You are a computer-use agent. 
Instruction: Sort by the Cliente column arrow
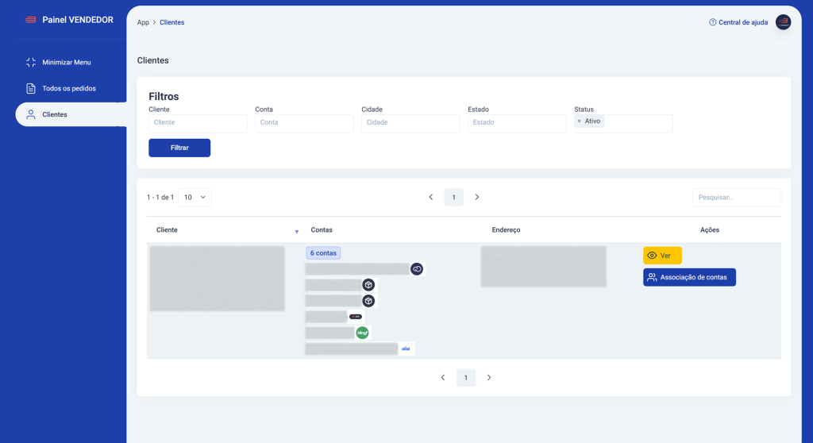[297, 231]
